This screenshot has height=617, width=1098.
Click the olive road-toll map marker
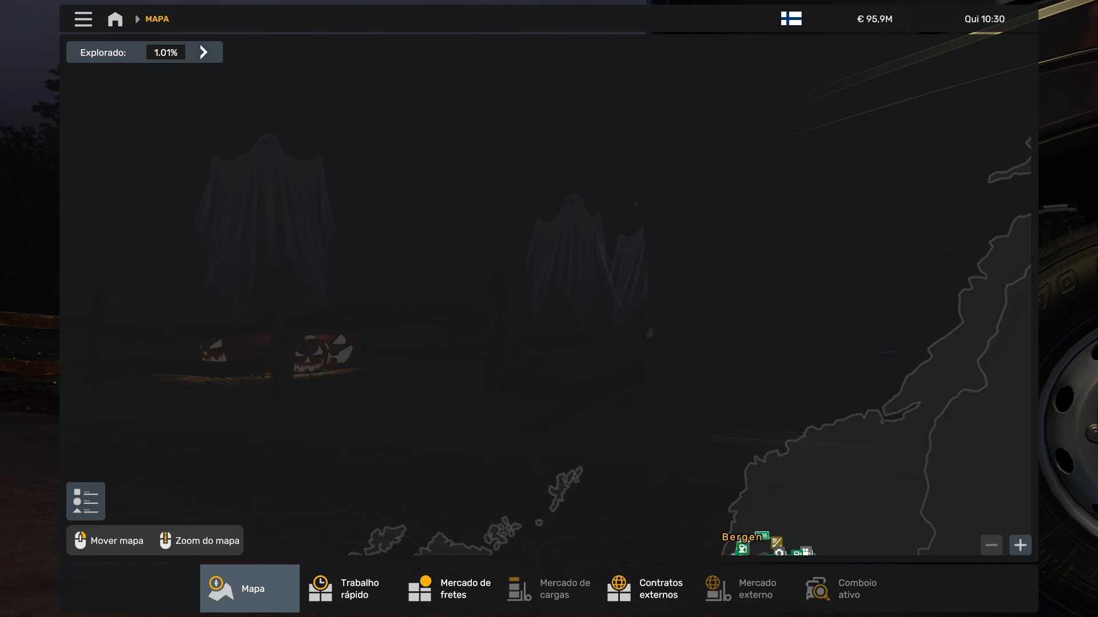(x=777, y=542)
